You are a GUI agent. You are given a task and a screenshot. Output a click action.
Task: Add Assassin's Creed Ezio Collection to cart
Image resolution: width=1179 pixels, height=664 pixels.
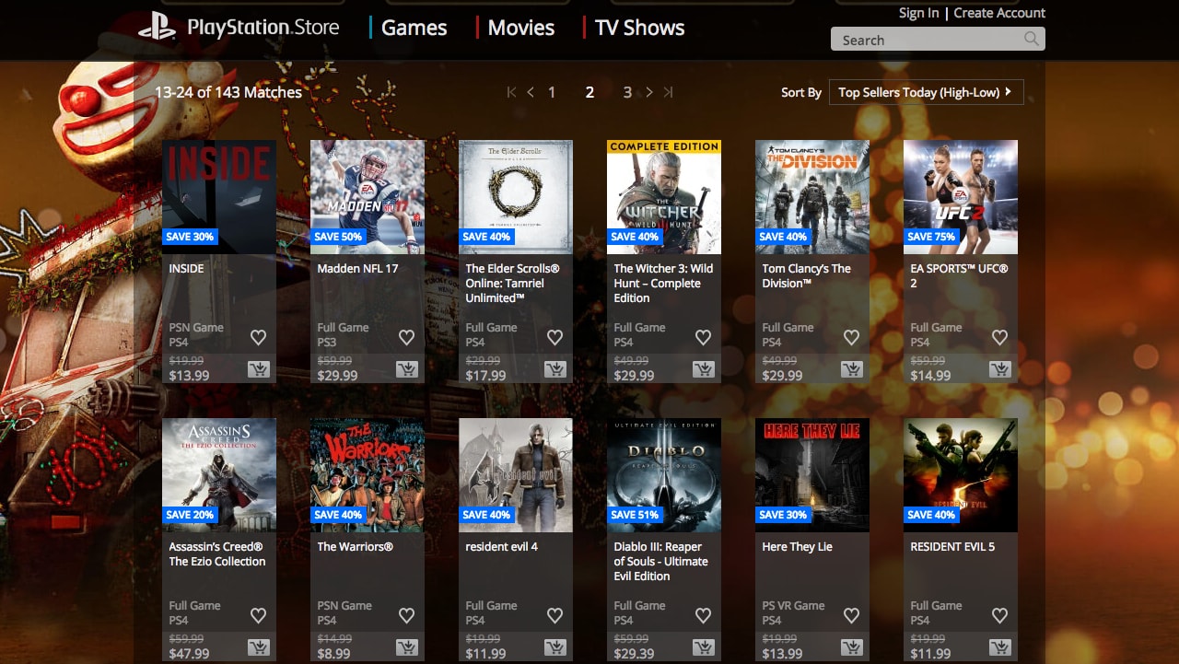point(258,647)
